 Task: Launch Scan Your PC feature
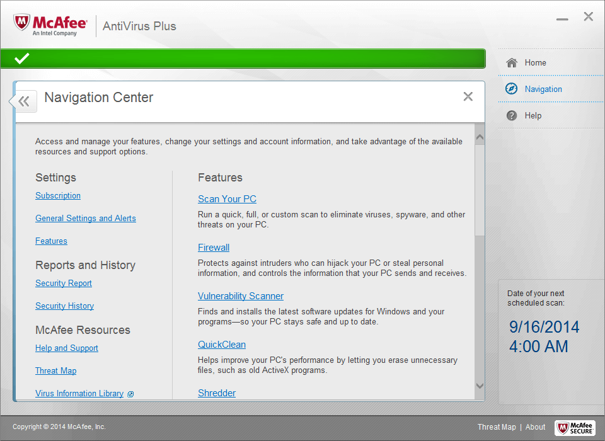coord(227,198)
